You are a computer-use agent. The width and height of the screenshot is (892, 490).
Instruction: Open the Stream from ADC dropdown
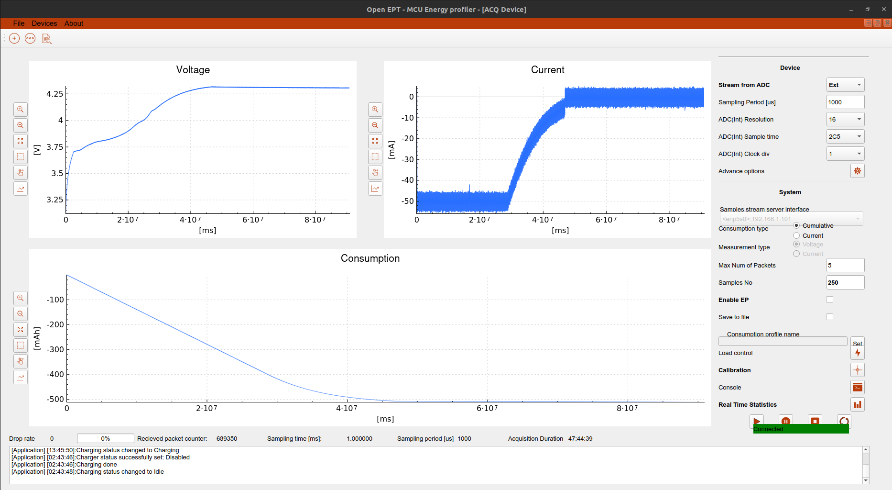tap(845, 85)
